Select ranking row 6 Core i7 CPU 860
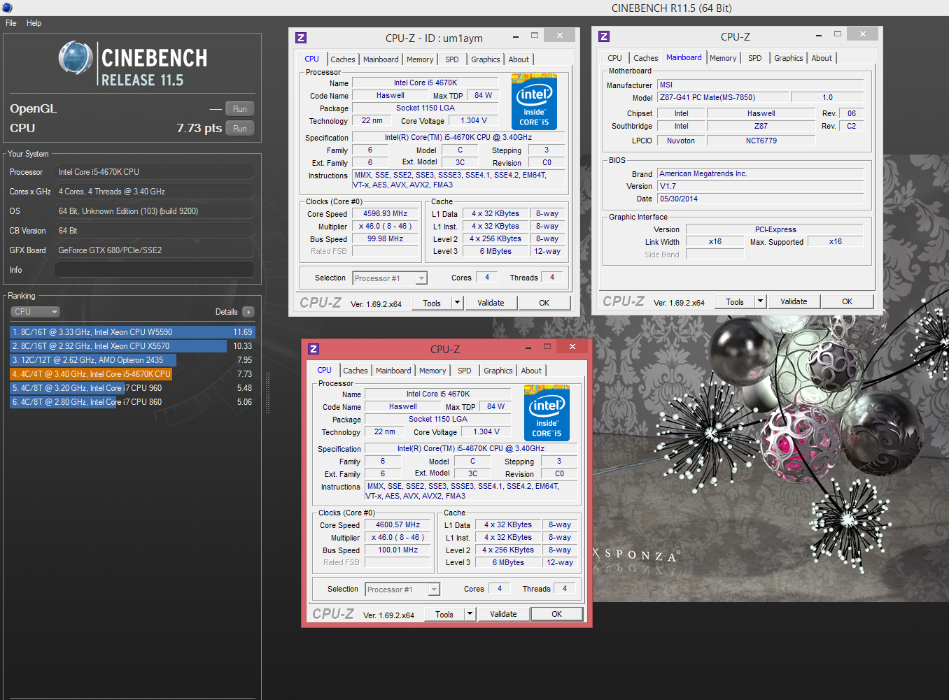This screenshot has height=700, width=949. (132, 402)
